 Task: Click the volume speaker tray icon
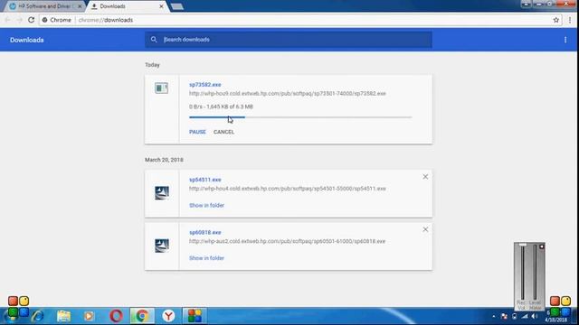pyautogui.click(x=535, y=316)
